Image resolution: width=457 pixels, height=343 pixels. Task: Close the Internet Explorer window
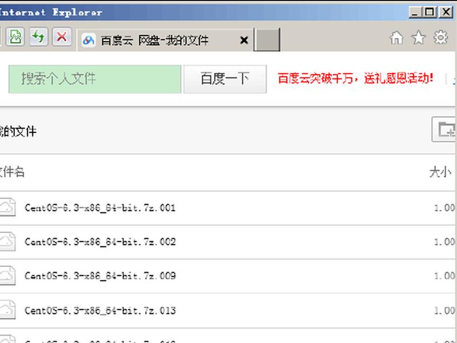446,12
